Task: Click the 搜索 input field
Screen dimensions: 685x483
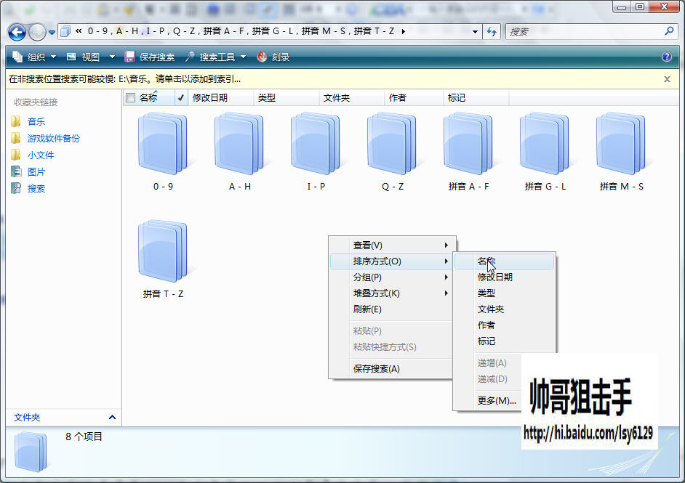Action: coord(585,31)
